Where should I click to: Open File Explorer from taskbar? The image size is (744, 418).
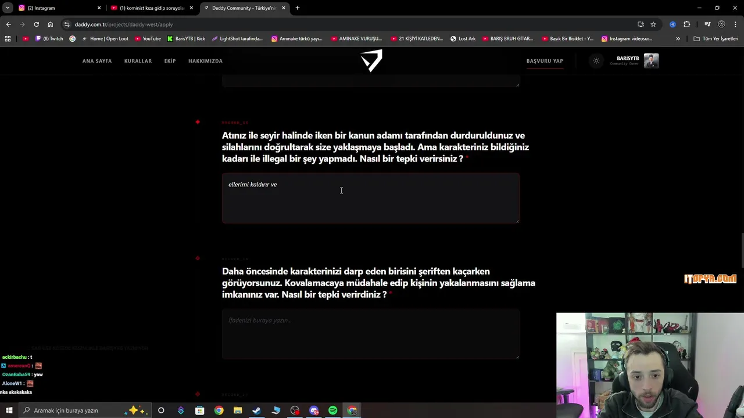pos(238,410)
